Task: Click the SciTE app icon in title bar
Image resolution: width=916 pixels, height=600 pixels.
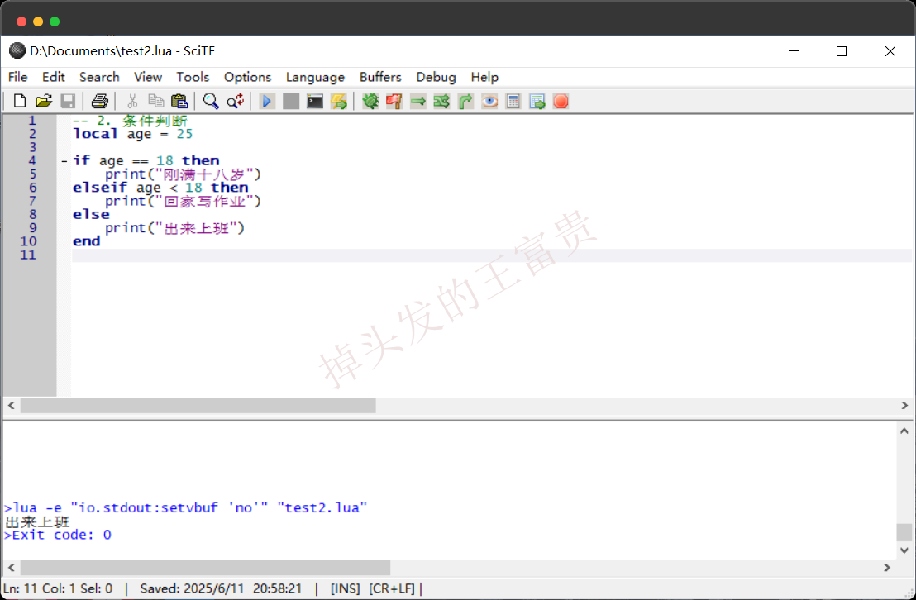Action: [x=17, y=51]
